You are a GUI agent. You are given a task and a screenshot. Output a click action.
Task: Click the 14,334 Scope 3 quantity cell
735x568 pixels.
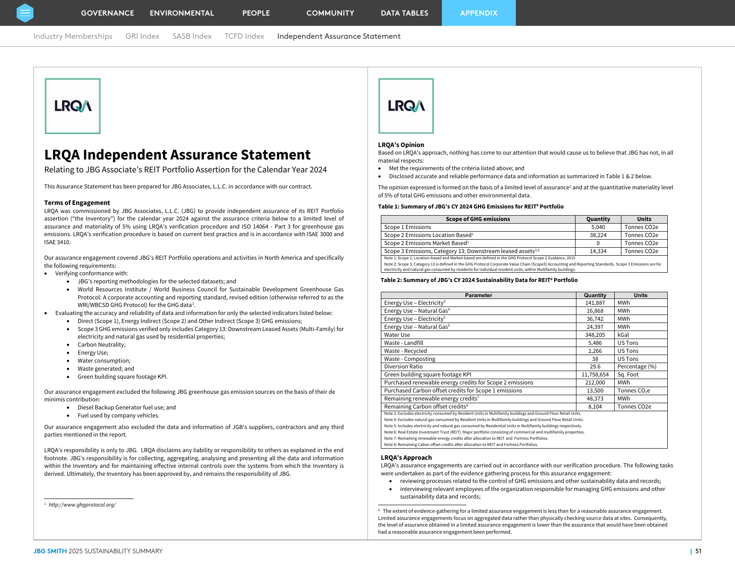coord(598,251)
